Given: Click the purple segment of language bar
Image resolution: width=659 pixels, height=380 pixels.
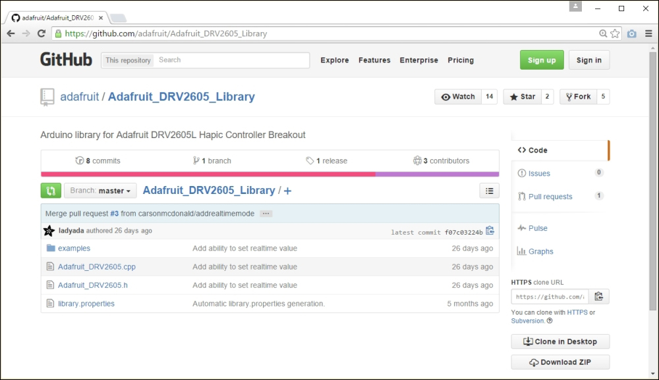Looking at the screenshot, I should 437,174.
